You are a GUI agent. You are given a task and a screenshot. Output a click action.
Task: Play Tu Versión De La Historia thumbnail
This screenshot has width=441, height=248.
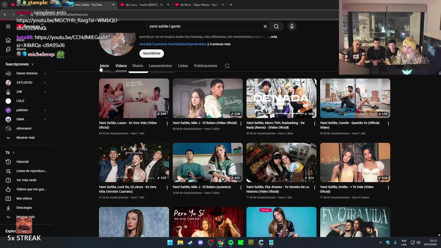point(281,163)
